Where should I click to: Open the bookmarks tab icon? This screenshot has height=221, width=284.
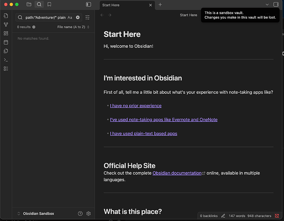click(49, 4)
